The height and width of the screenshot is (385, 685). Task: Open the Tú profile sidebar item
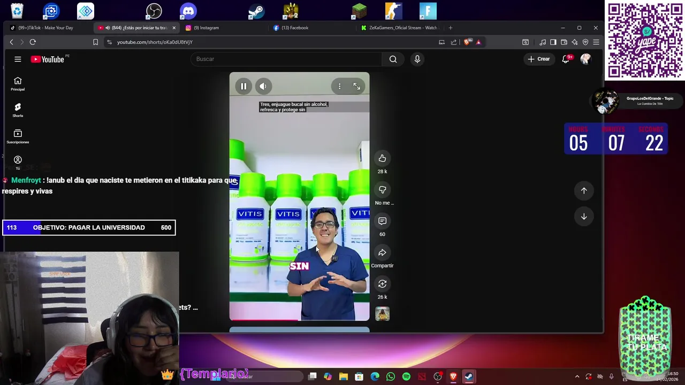[x=18, y=163]
